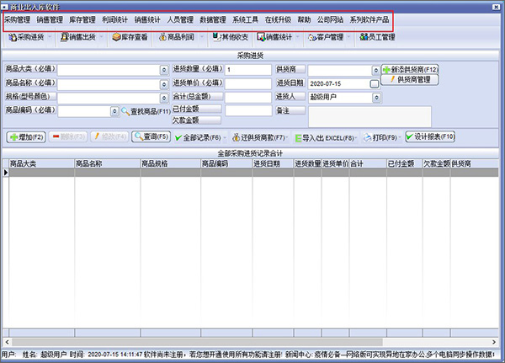Open the 进货人 dropdown showing 超级用户
This screenshot has height=363, width=505.
[375, 97]
